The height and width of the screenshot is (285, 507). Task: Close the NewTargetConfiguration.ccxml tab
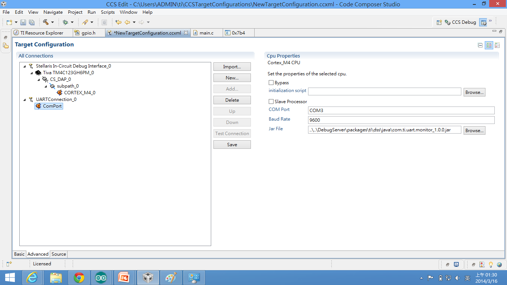click(x=186, y=33)
